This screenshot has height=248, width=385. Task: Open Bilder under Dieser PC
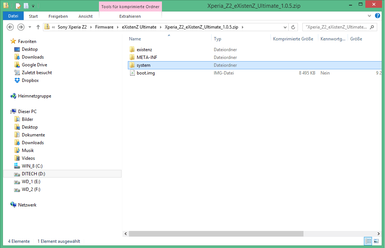[x=27, y=119]
